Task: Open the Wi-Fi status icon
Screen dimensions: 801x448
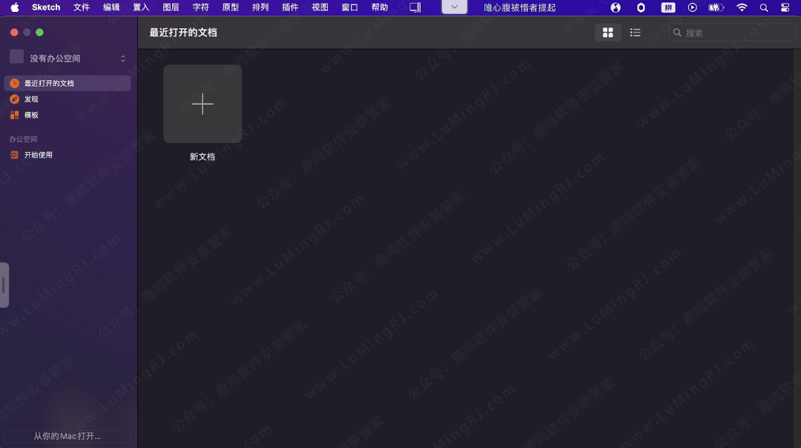Action: pos(741,7)
